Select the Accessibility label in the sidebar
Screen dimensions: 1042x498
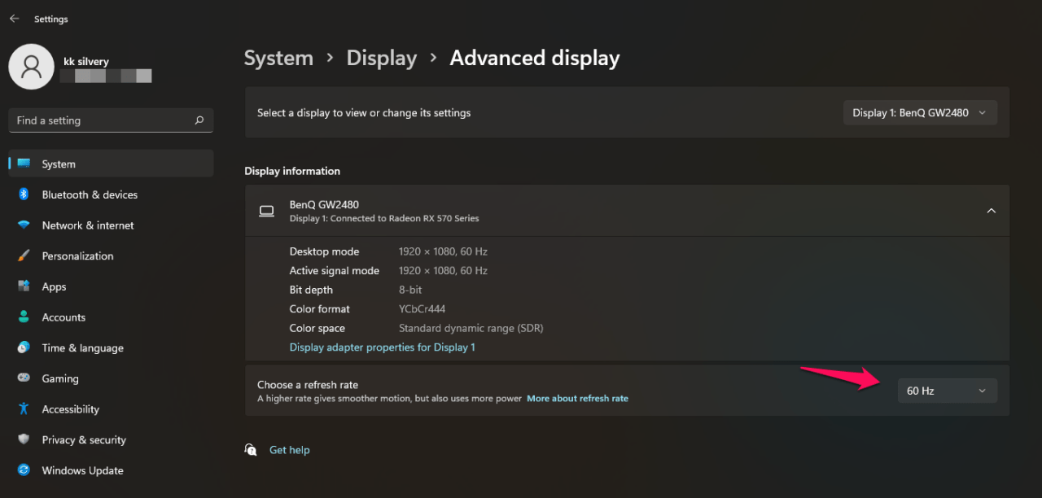(71, 409)
